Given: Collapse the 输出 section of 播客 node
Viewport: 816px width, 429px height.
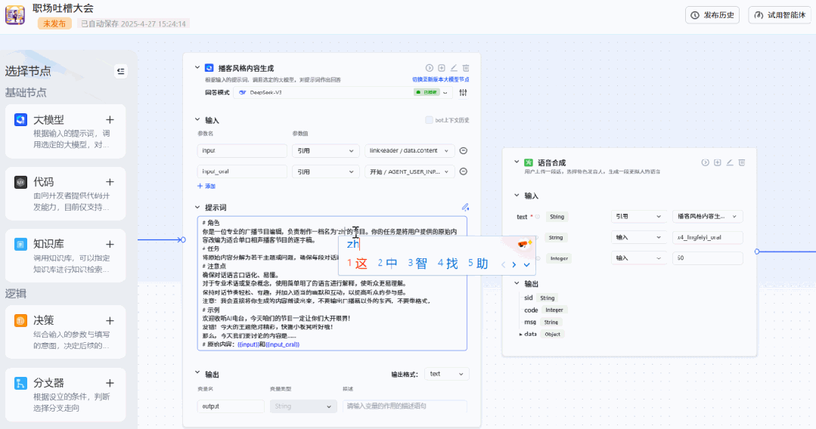Looking at the screenshot, I should click(197, 373).
